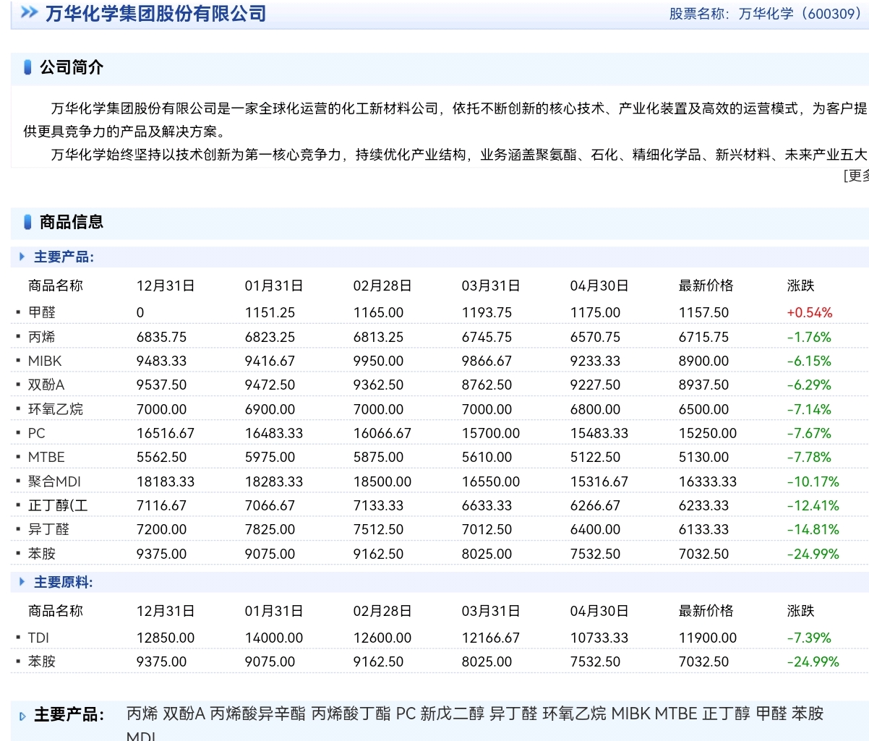This screenshot has width=869, height=741.
Task: Click the 商品名称 header in 主要产品 table
Action: [x=56, y=286]
